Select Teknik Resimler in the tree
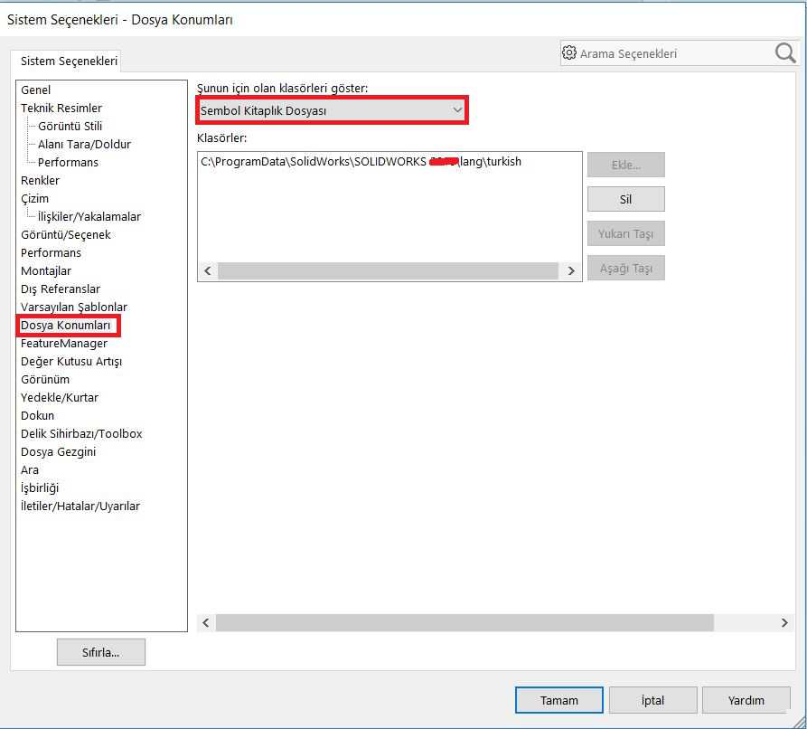The image size is (807, 729). pyautogui.click(x=61, y=108)
